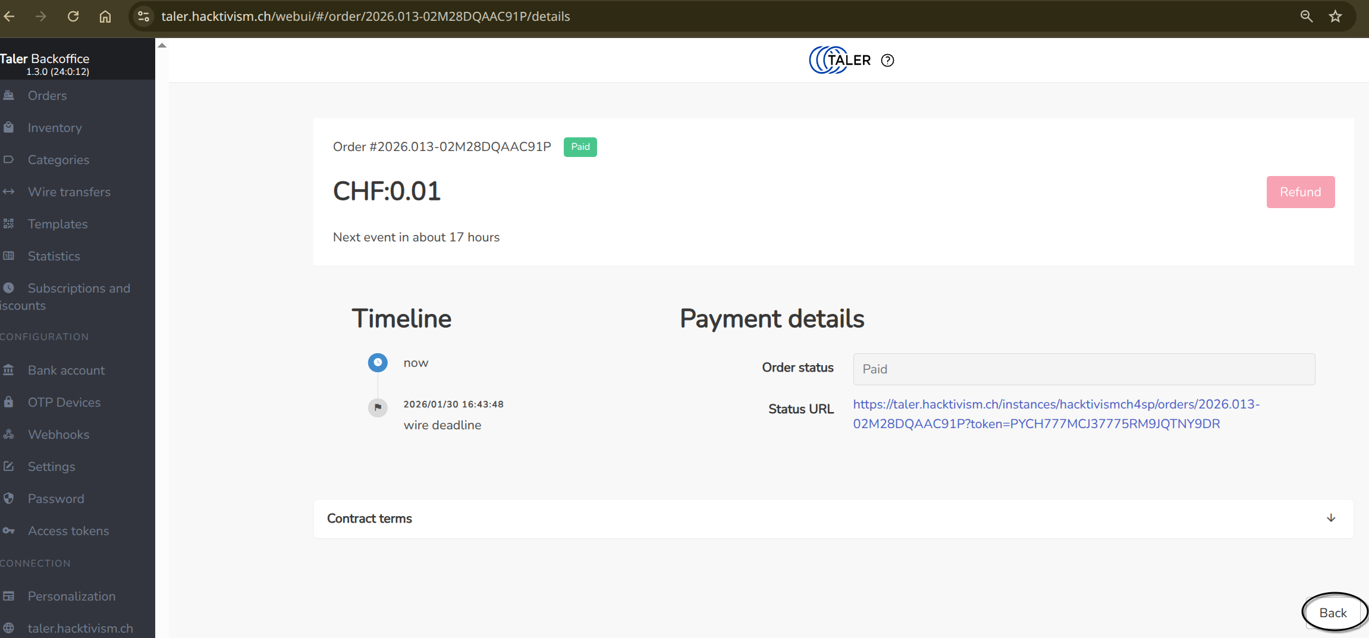Click the sidebar scroll up arrow

162,45
